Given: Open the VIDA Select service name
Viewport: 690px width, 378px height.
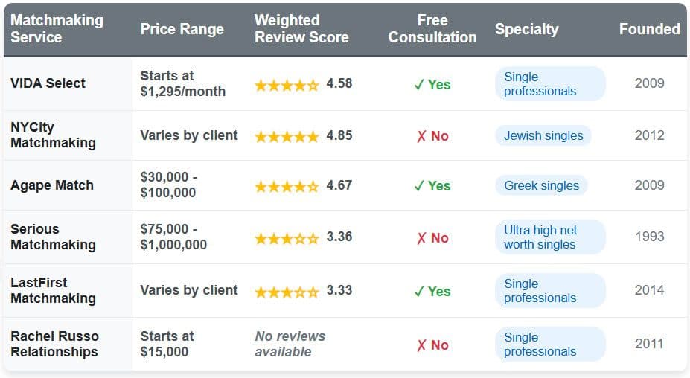Looking at the screenshot, I should tap(48, 83).
